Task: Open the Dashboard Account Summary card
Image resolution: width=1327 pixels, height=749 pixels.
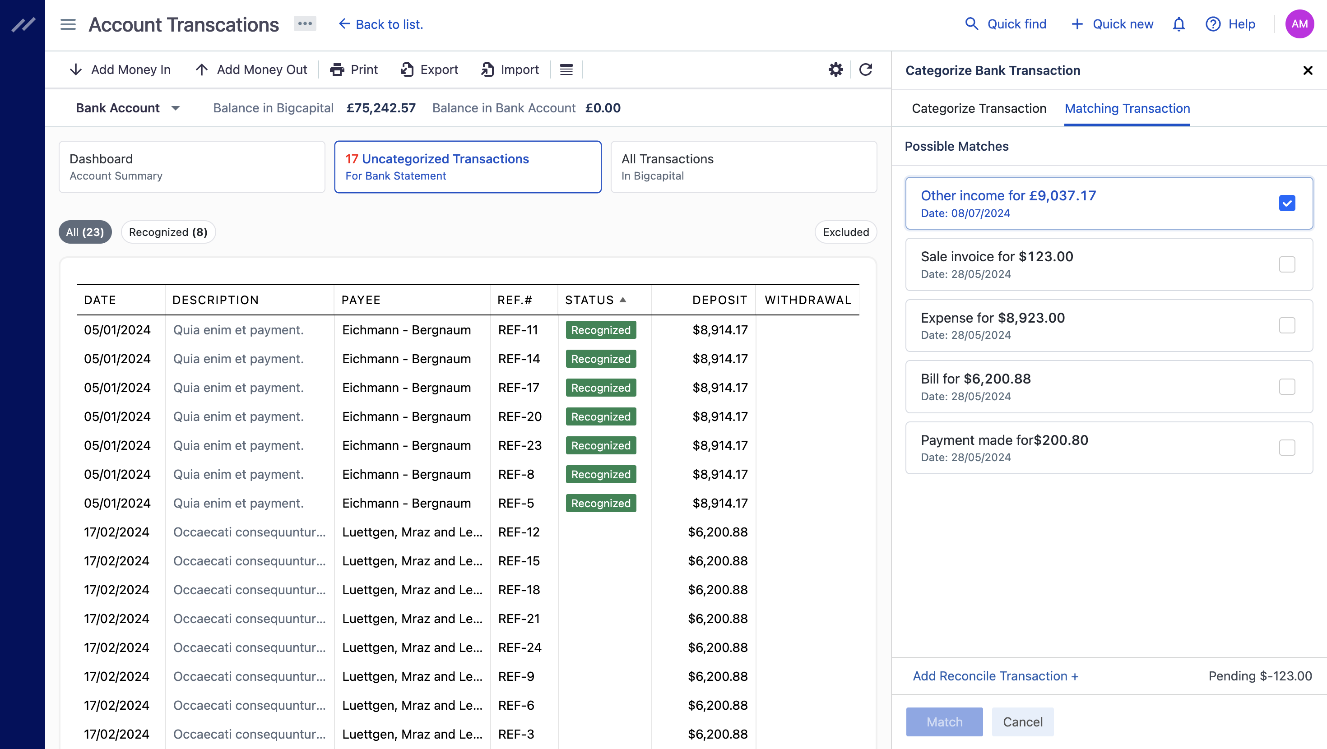Action: (192, 167)
